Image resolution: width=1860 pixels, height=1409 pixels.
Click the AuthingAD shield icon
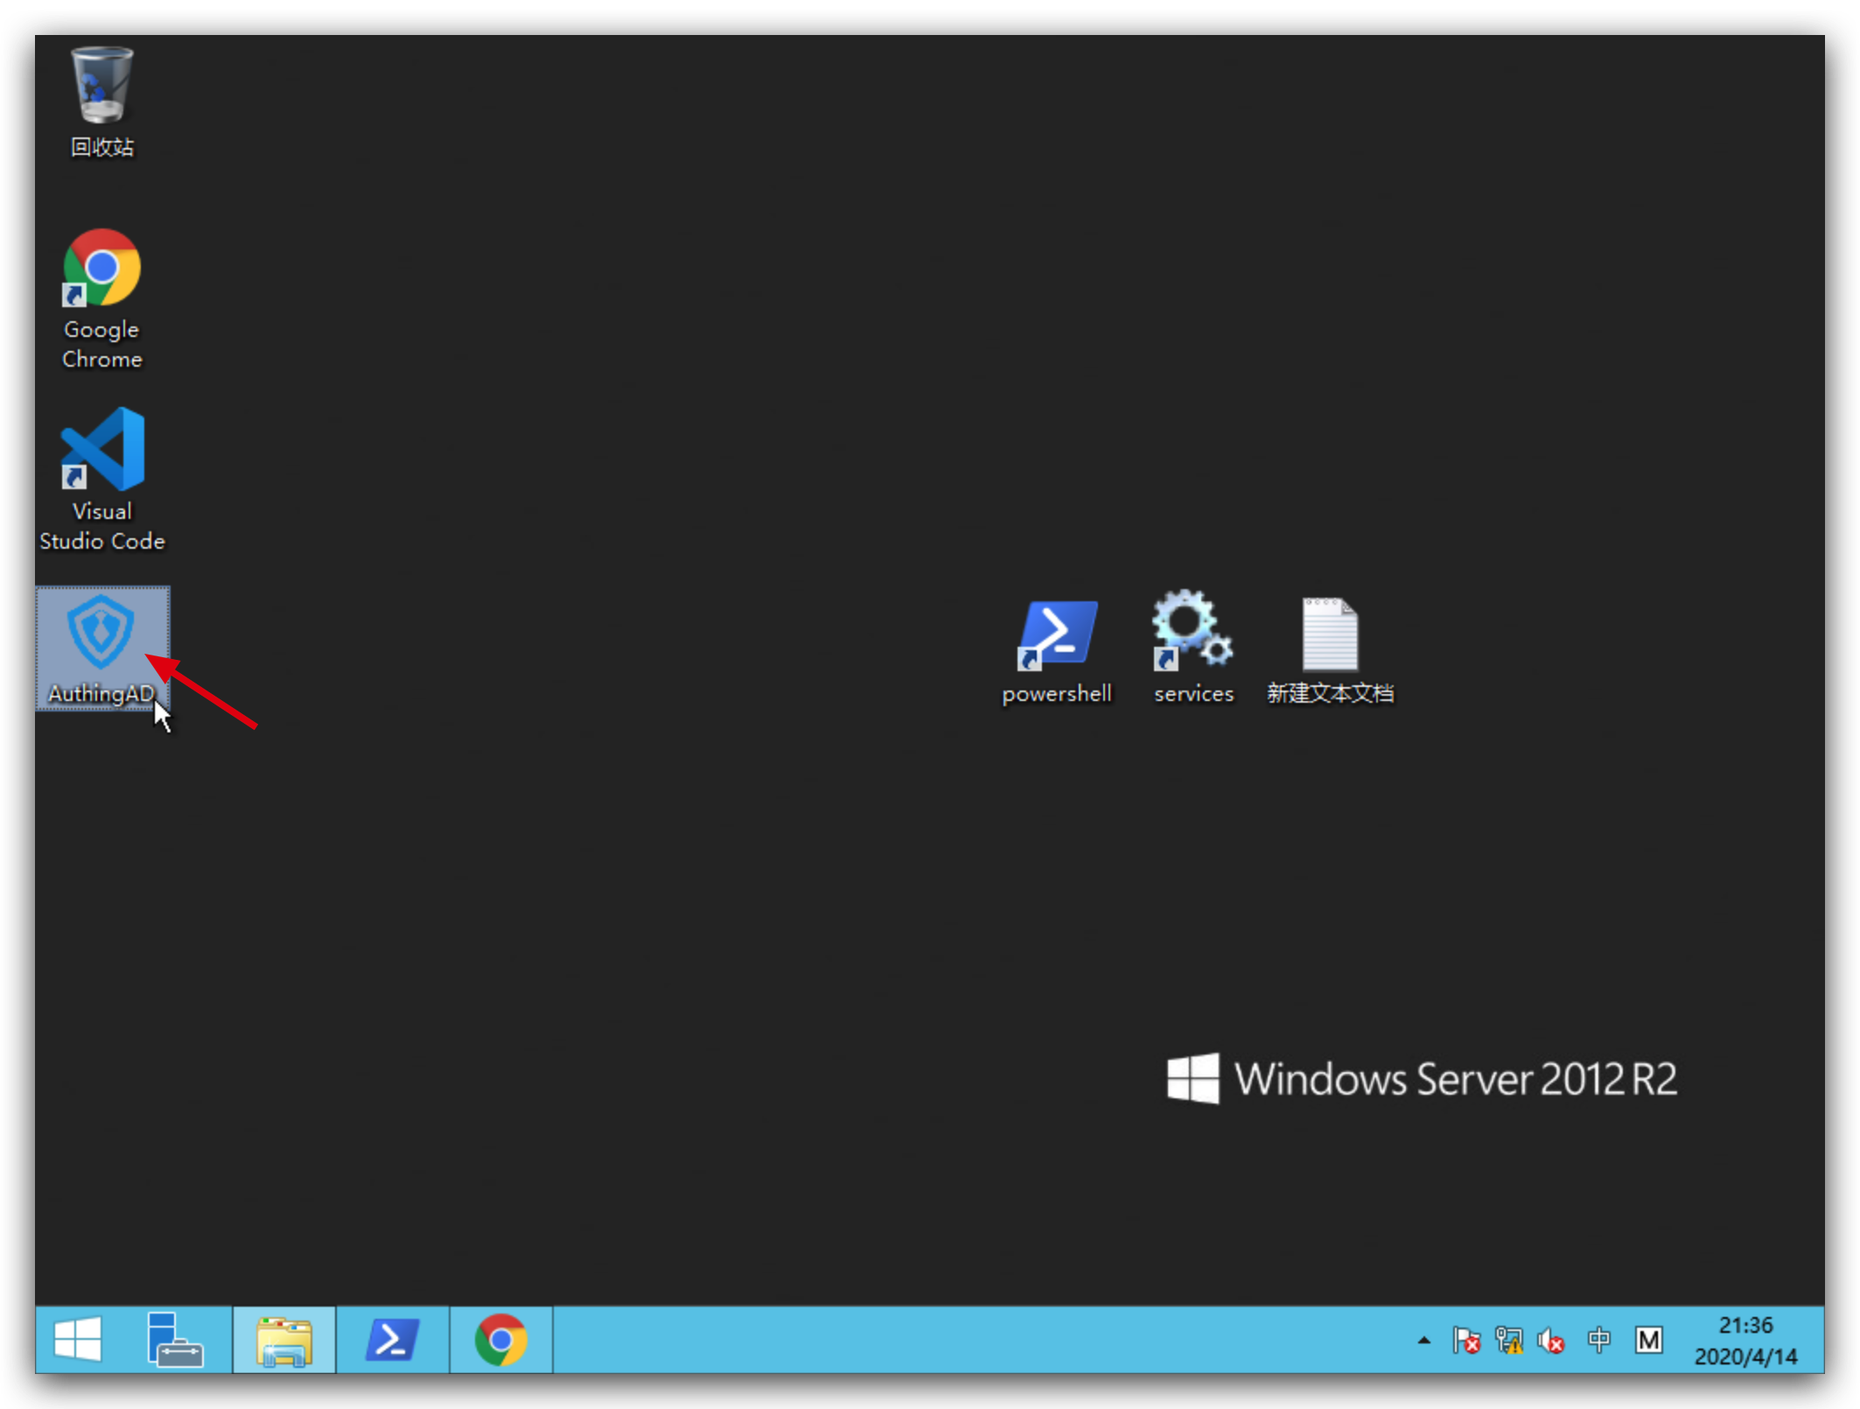pyautogui.click(x=101, y=632)
